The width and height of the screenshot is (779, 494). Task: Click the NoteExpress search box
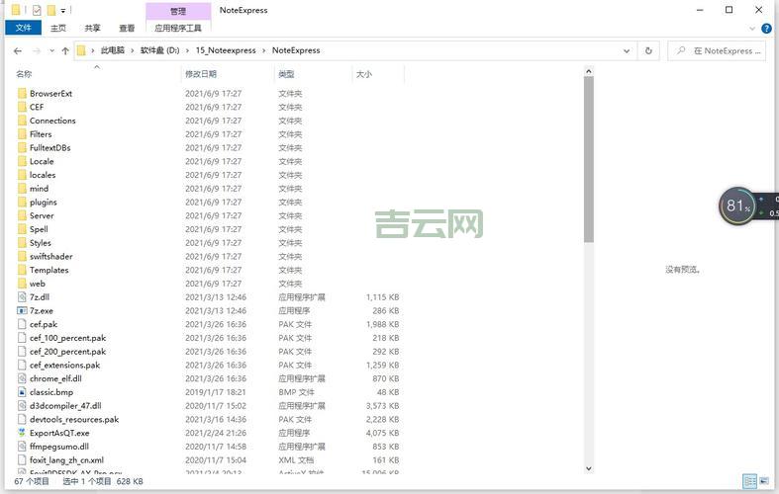click(717, 50)
